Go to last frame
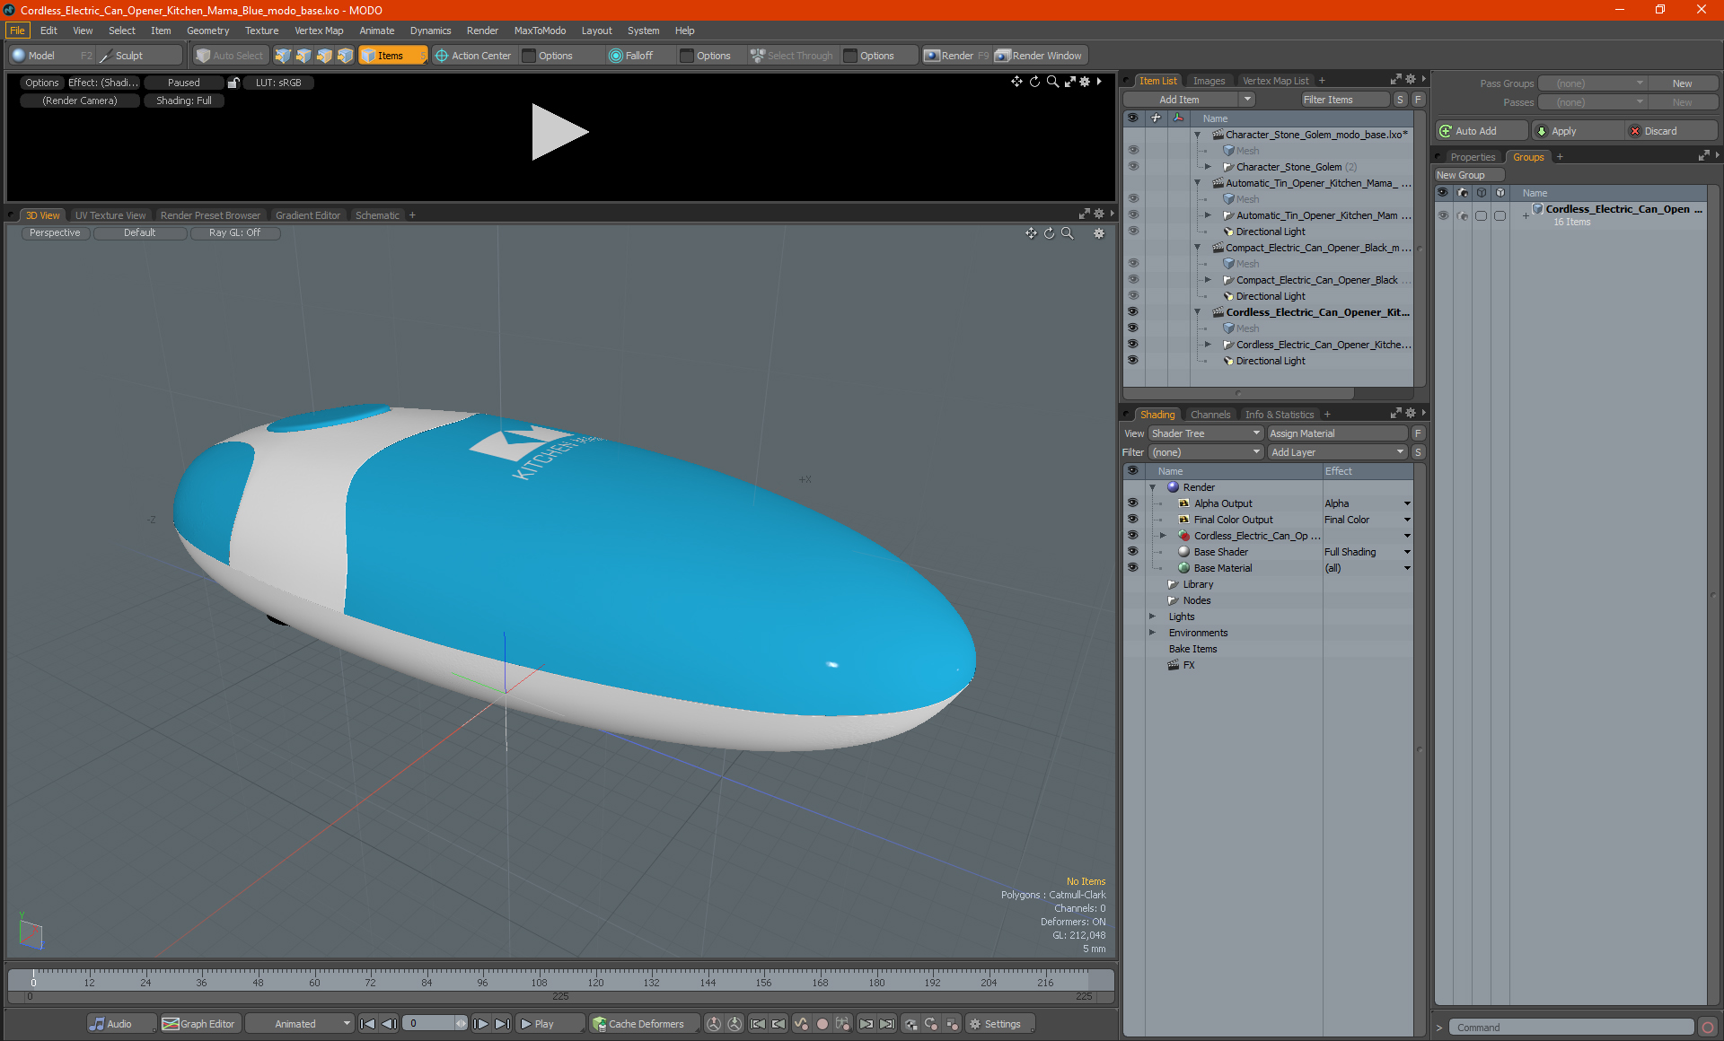This screenshot has width=1724, height=1041. click(x=503, y=1024)
